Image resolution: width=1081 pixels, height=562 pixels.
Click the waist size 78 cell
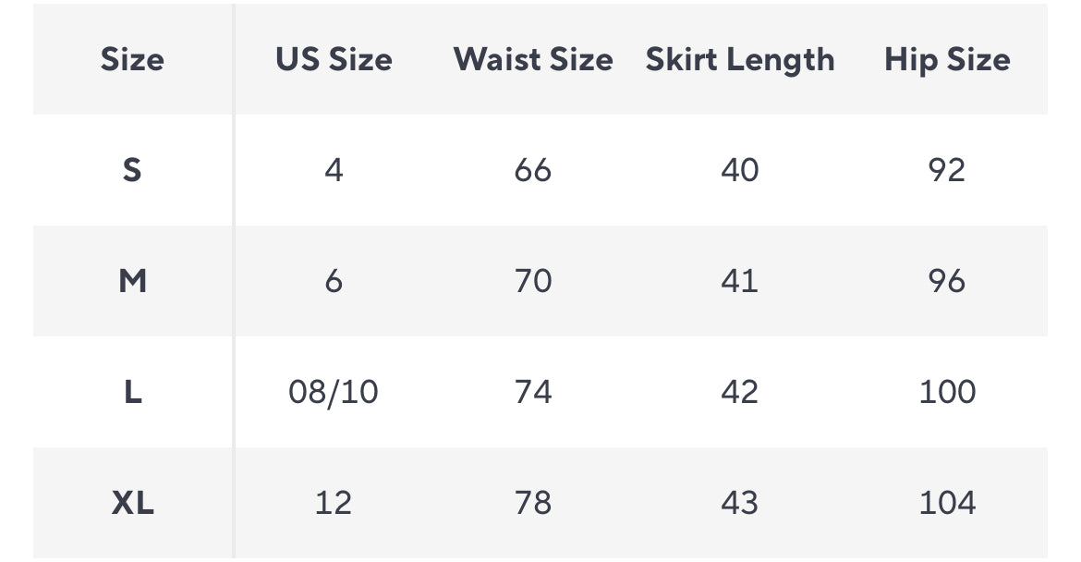pyautogui.click(x=533, y=503)
